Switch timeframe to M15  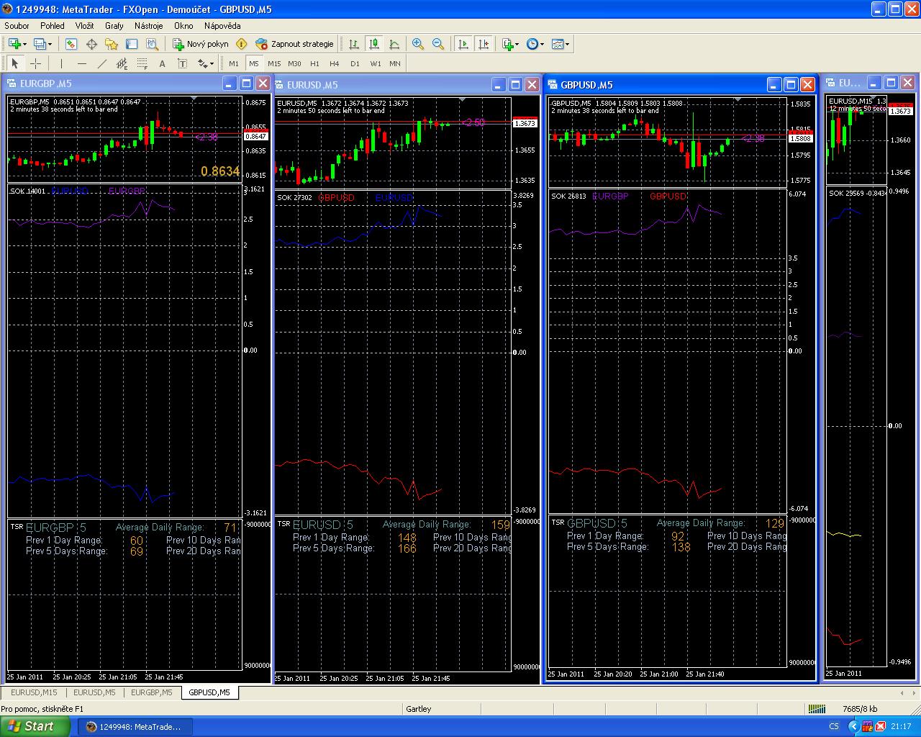click(x=274, y=63)
